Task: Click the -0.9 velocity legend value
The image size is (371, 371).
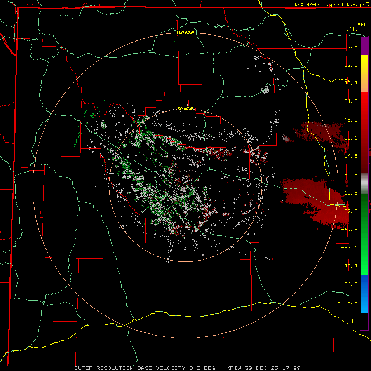Action: (x=351, y=175)
